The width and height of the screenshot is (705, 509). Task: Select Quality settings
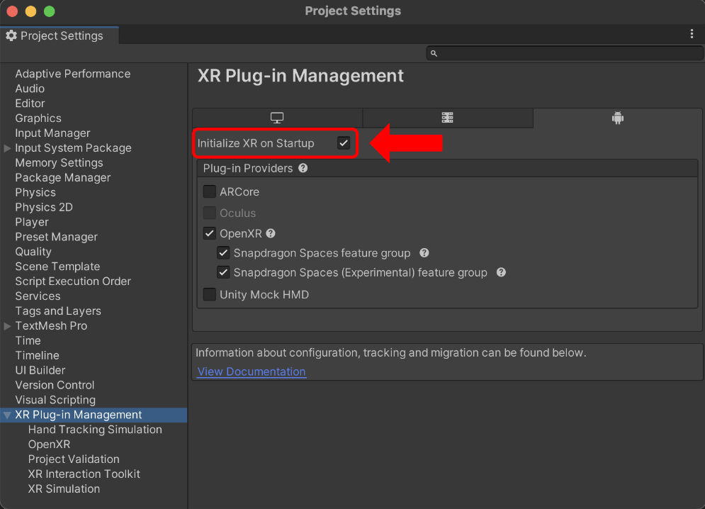pyautogui.click(x=33, y=252)
